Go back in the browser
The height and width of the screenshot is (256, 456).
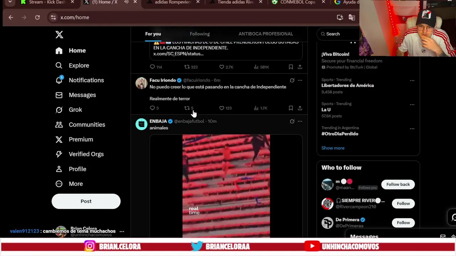pos(11,17)
